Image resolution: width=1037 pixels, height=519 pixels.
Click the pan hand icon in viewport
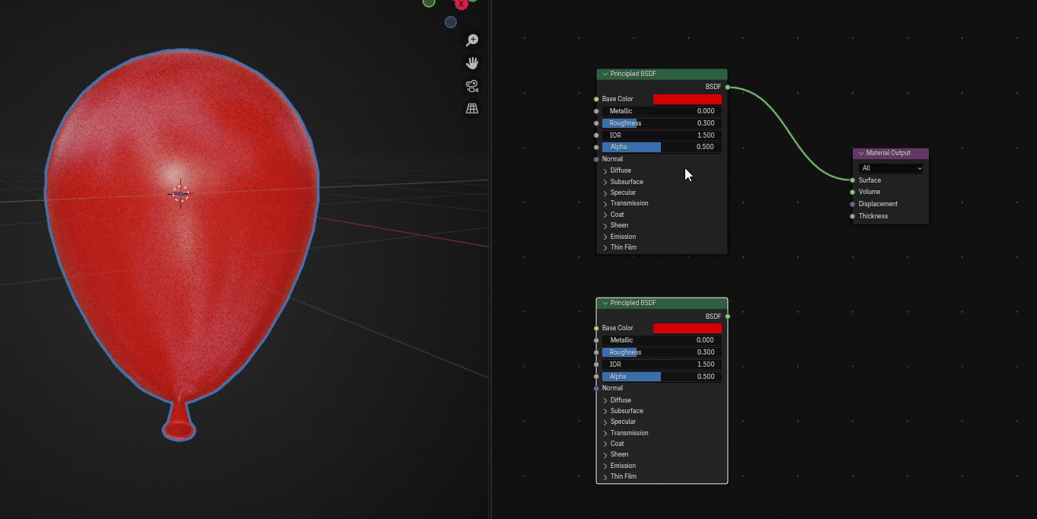[472, 63]
